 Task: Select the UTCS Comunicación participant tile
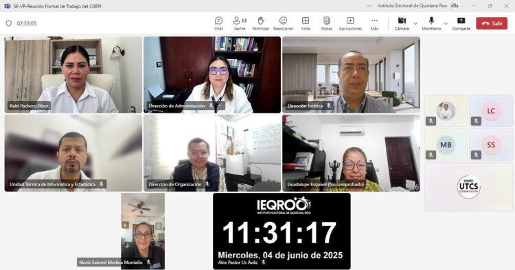tap(469, 188)
